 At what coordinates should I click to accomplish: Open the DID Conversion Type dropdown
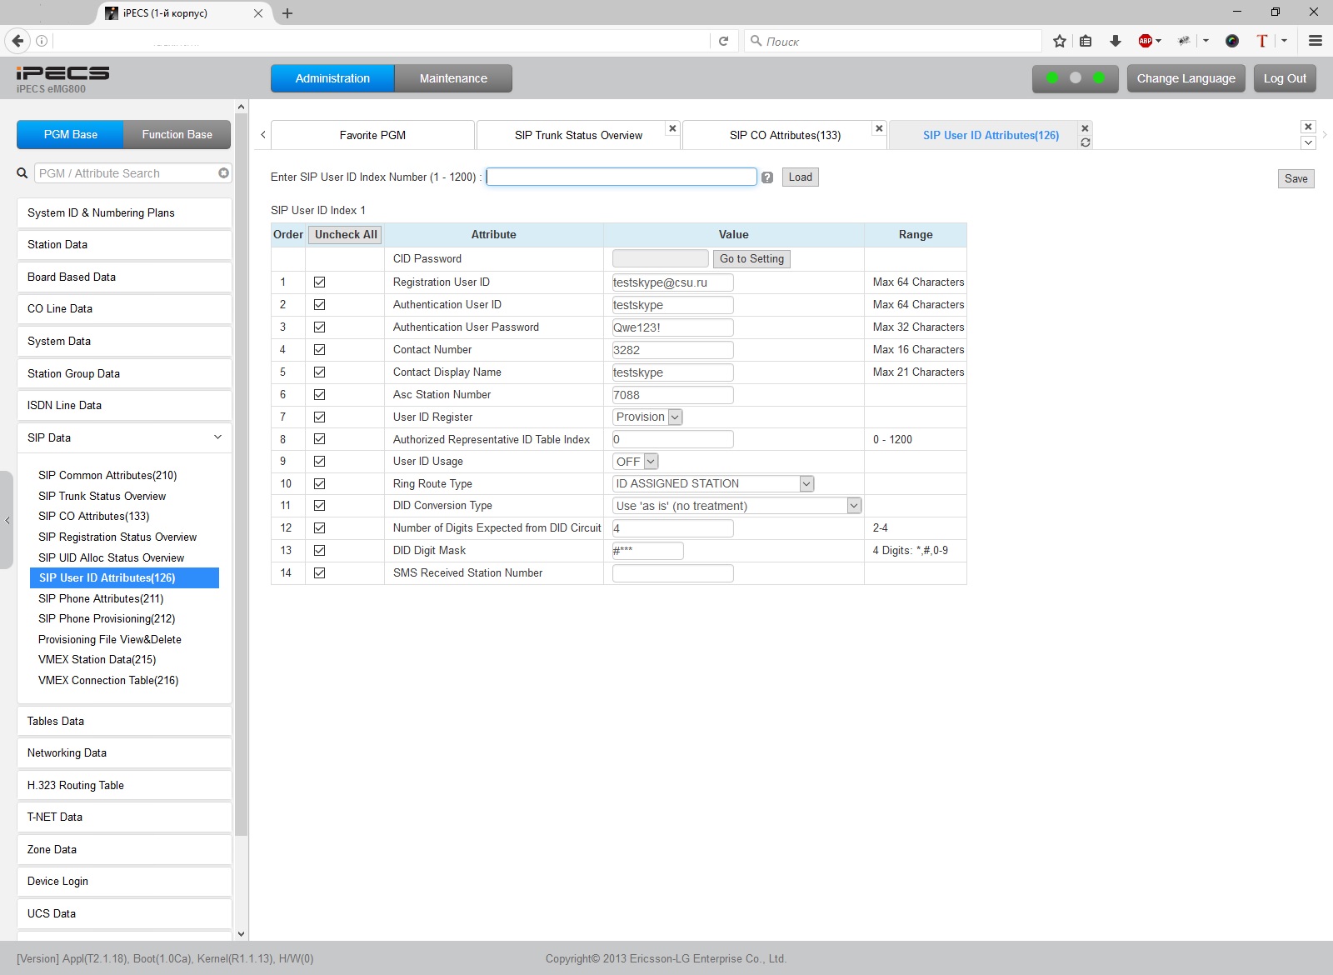(736, 506)
